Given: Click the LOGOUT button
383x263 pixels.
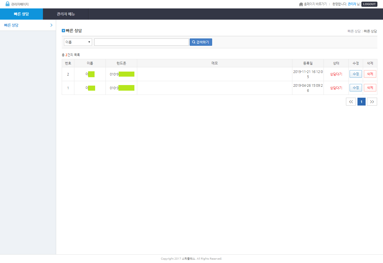Looking at the screenshot, I should tap(369, 4).
